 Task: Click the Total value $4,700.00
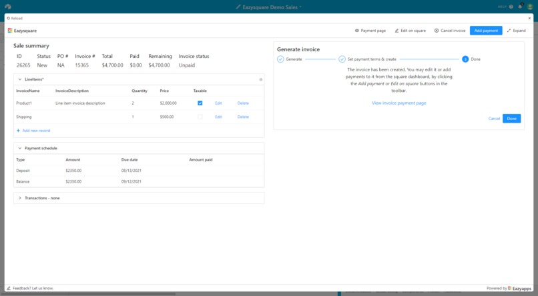[x=112, y=65]
